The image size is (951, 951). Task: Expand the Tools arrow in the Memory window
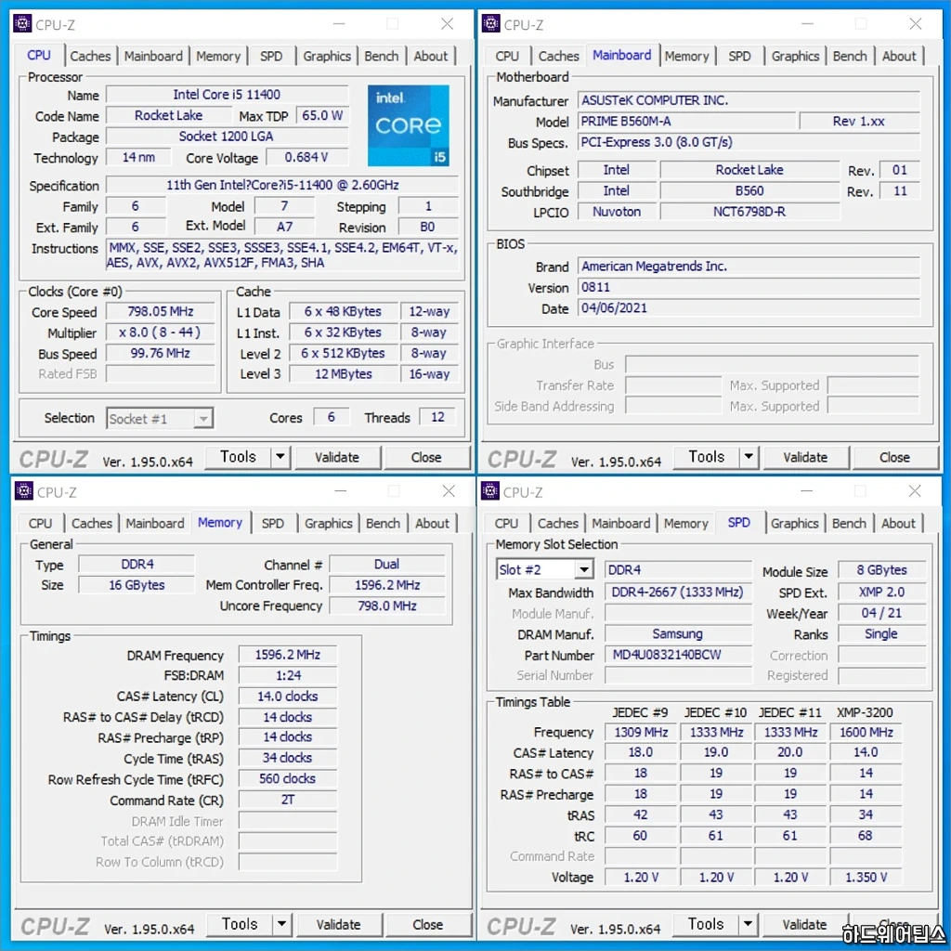click(281, 924)
